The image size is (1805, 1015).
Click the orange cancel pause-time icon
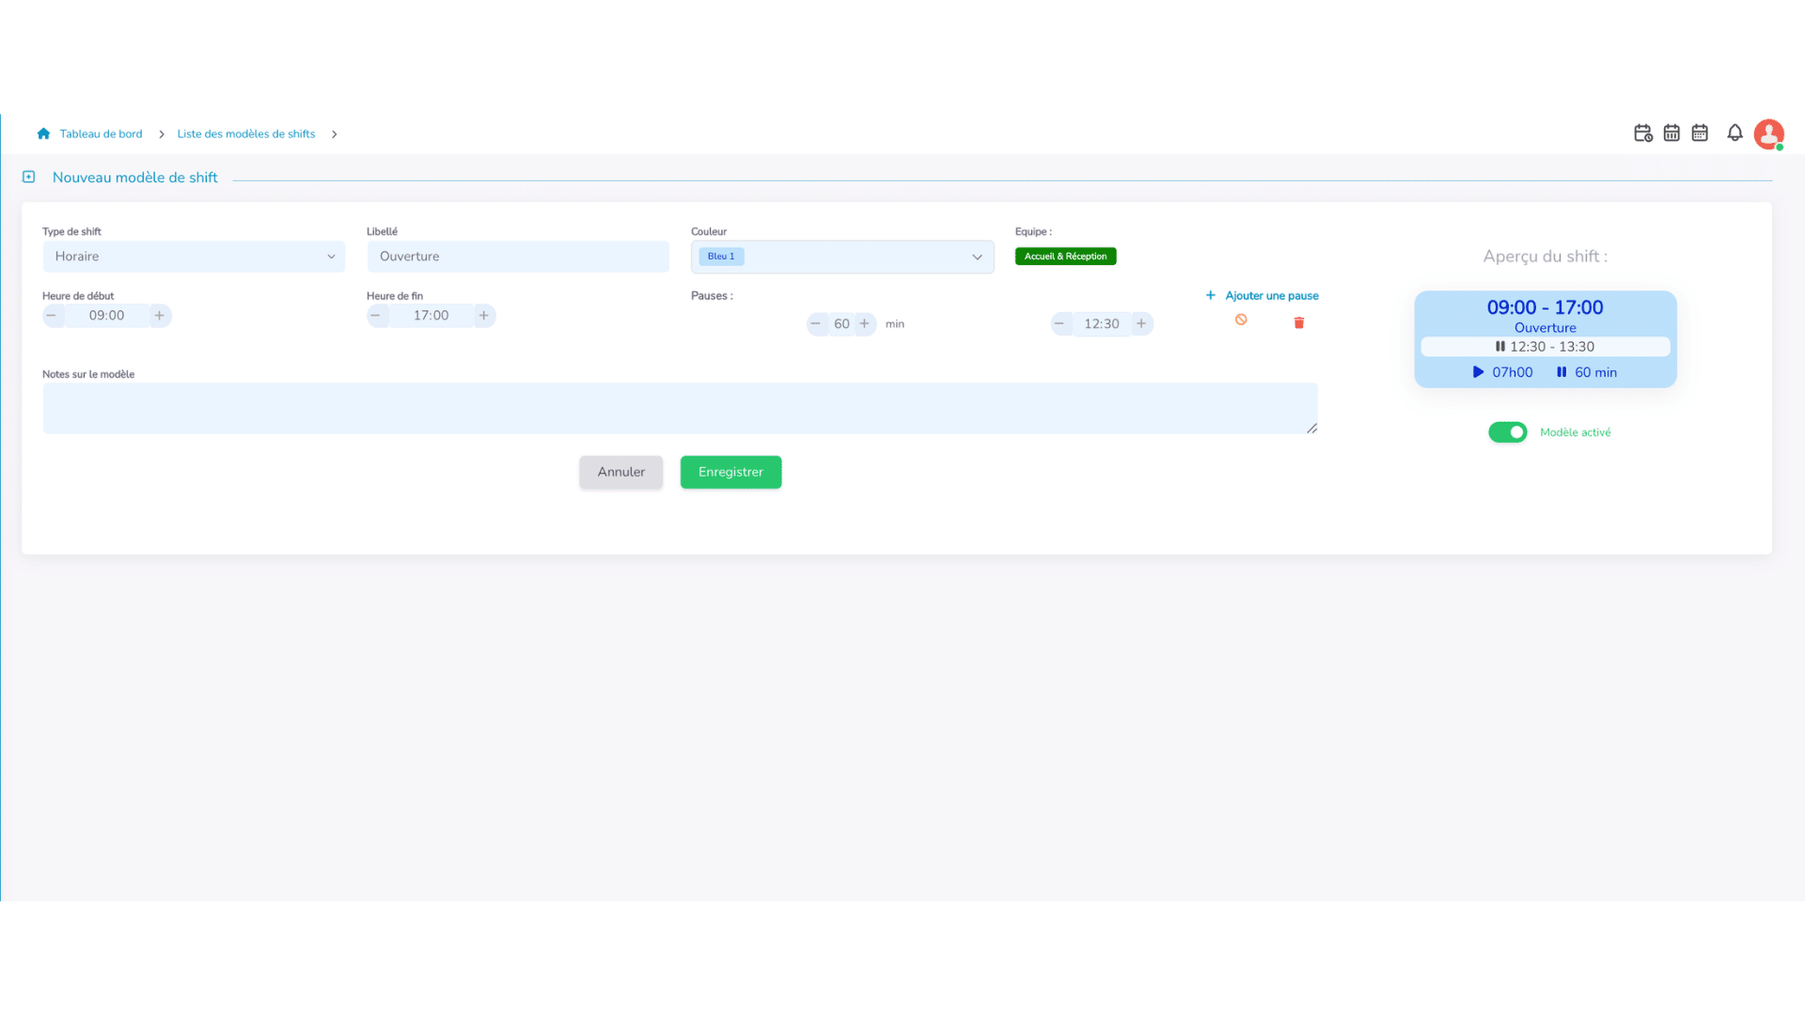[x=1241, y=320]
